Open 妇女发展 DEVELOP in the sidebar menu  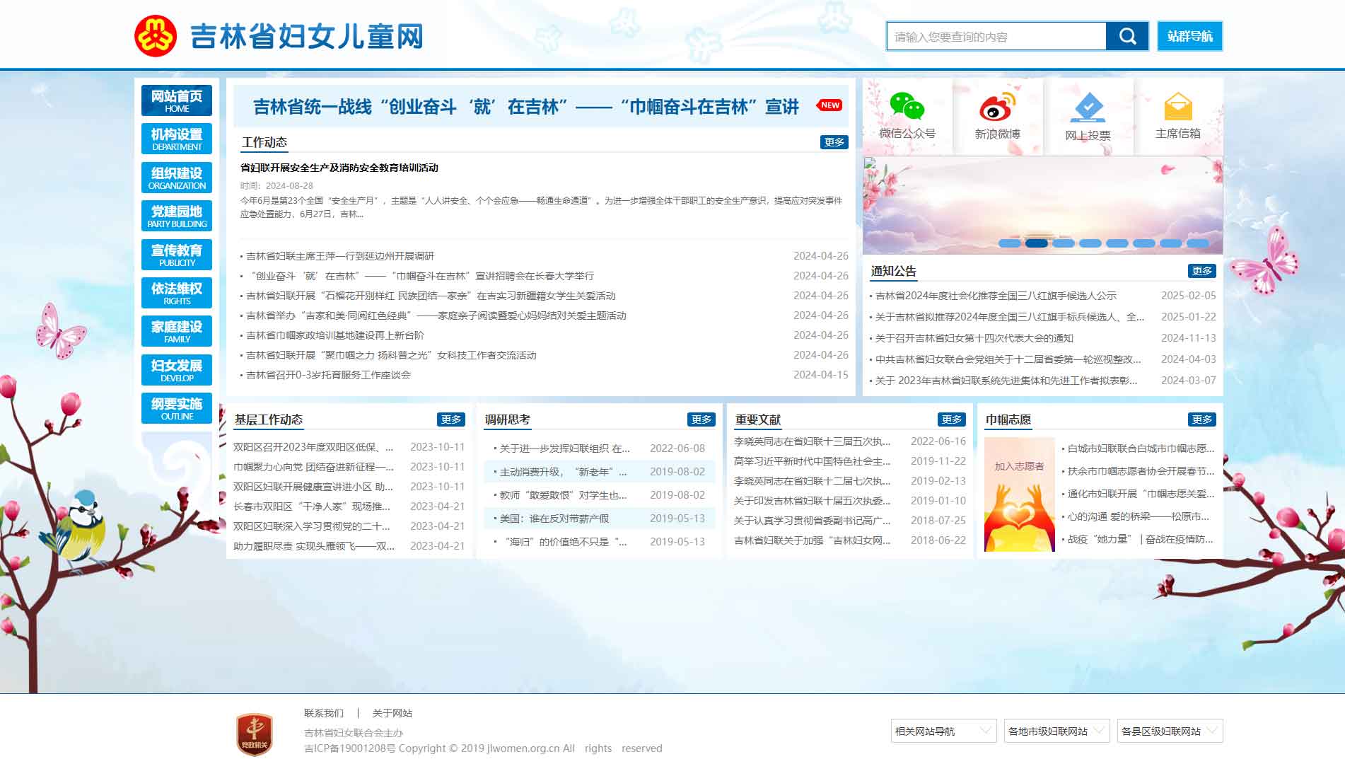click(x=177, y=370)
